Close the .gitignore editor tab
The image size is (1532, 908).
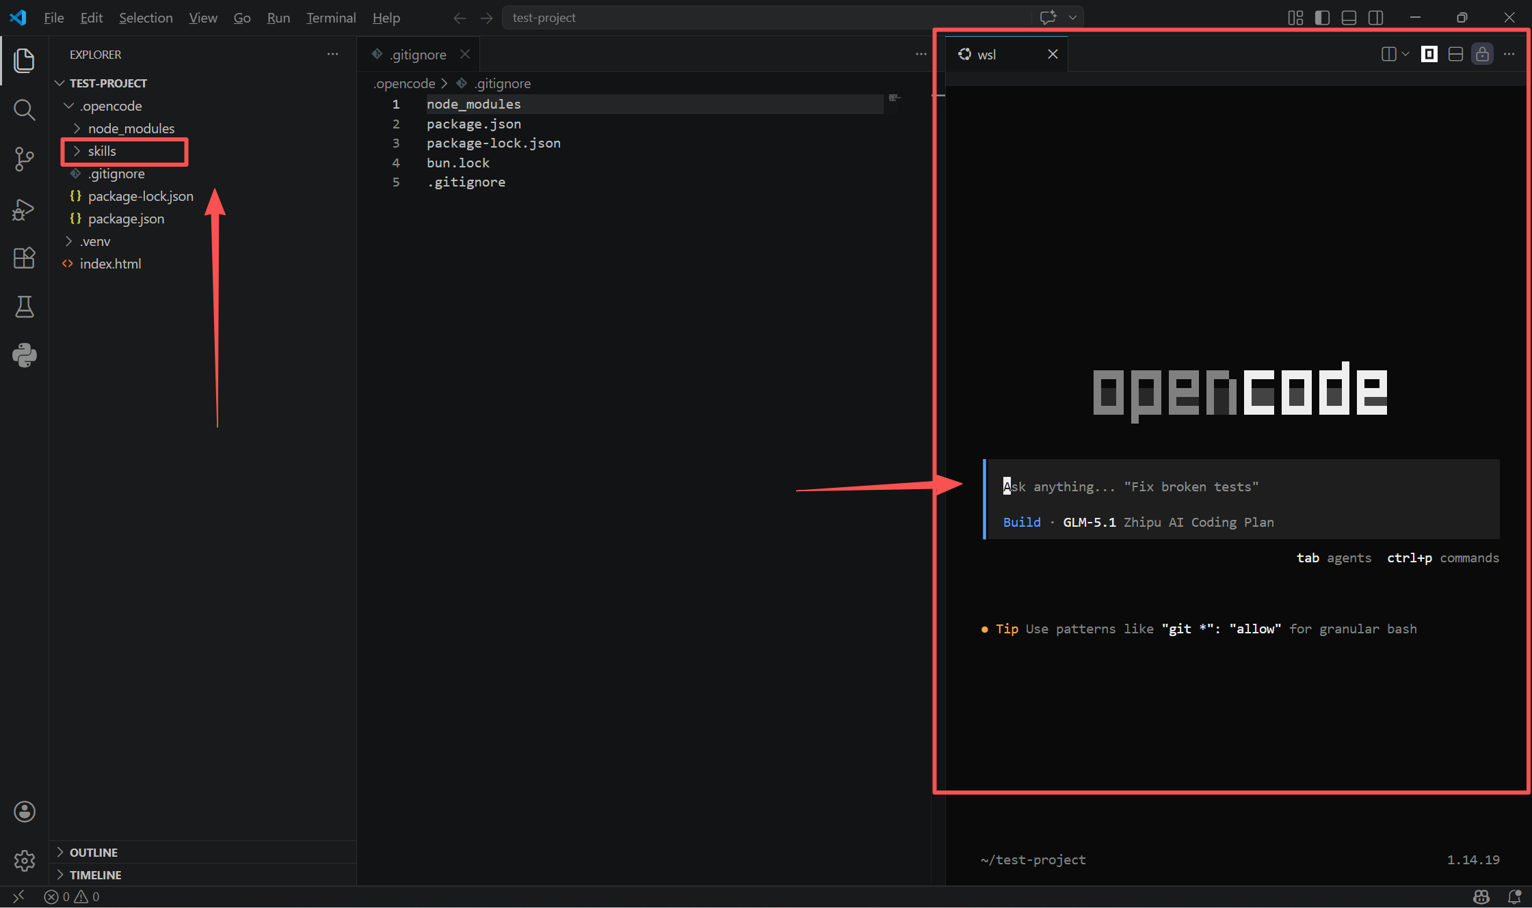point(465,54)
